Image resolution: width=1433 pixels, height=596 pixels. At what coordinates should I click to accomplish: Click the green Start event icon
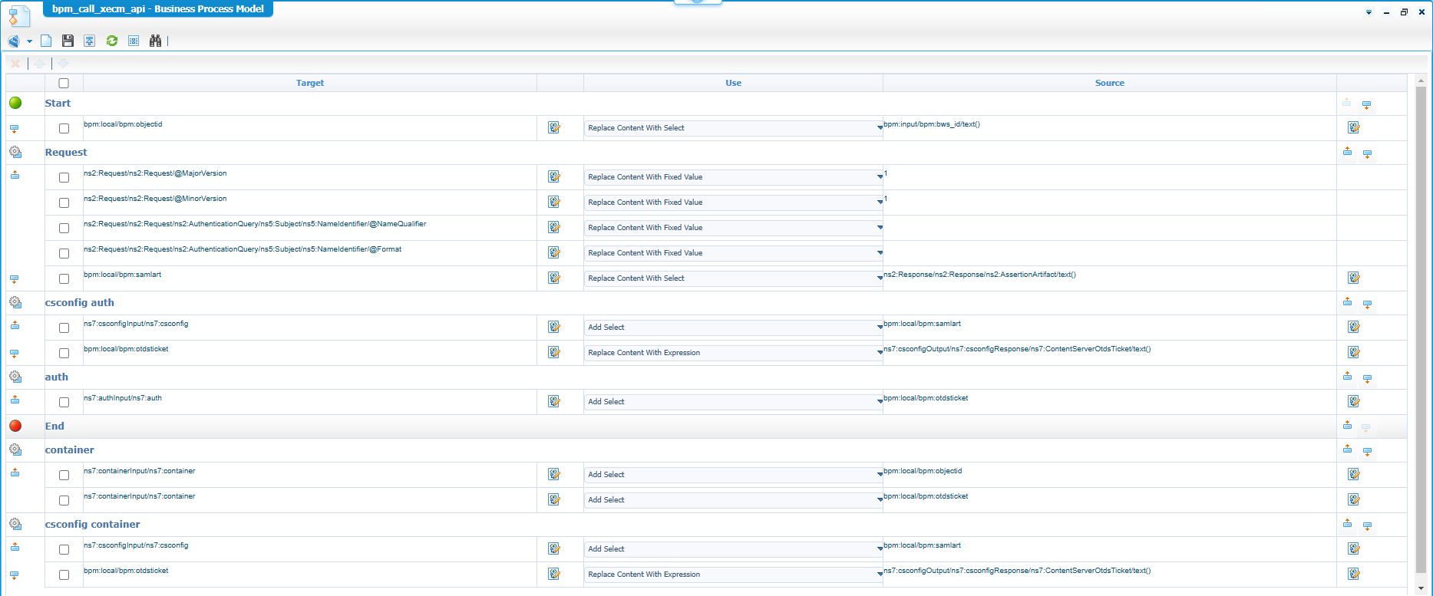[x=15, y=103]
